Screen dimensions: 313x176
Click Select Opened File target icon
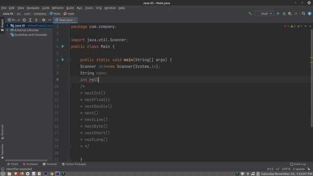point(24,20)
